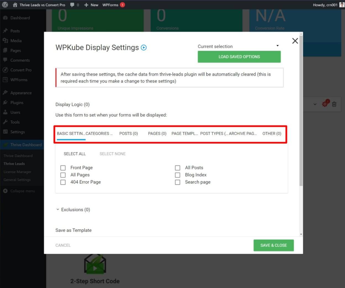Screen dimensions: 345x288
Task: Open the site home icon link
Action: pos(15,5)
